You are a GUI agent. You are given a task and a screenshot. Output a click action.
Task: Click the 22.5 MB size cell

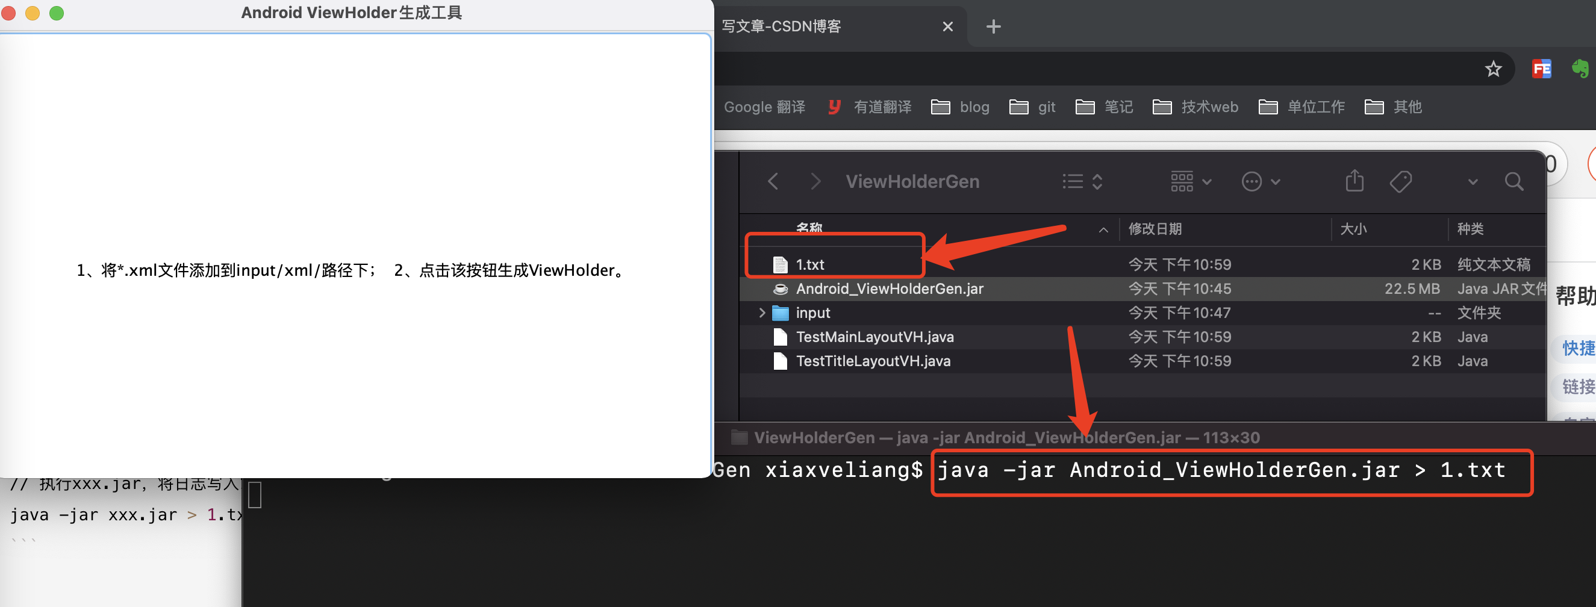[x=1412, y=288]
